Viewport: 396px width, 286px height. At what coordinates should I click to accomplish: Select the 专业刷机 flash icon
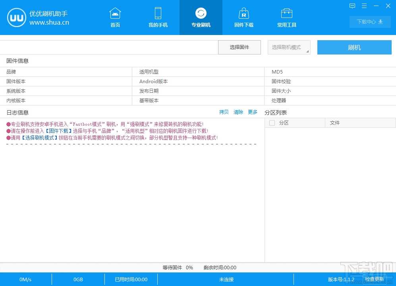click(x=201, y=14)
